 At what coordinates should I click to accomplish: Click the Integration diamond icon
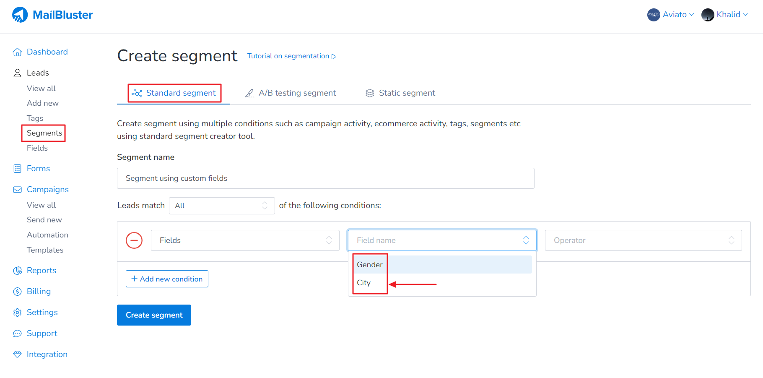pos(17,355)
